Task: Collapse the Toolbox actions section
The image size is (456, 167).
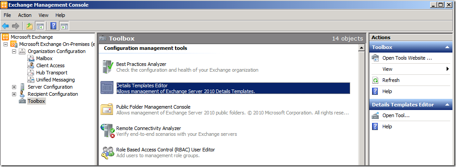Action: tap(447, 47)
